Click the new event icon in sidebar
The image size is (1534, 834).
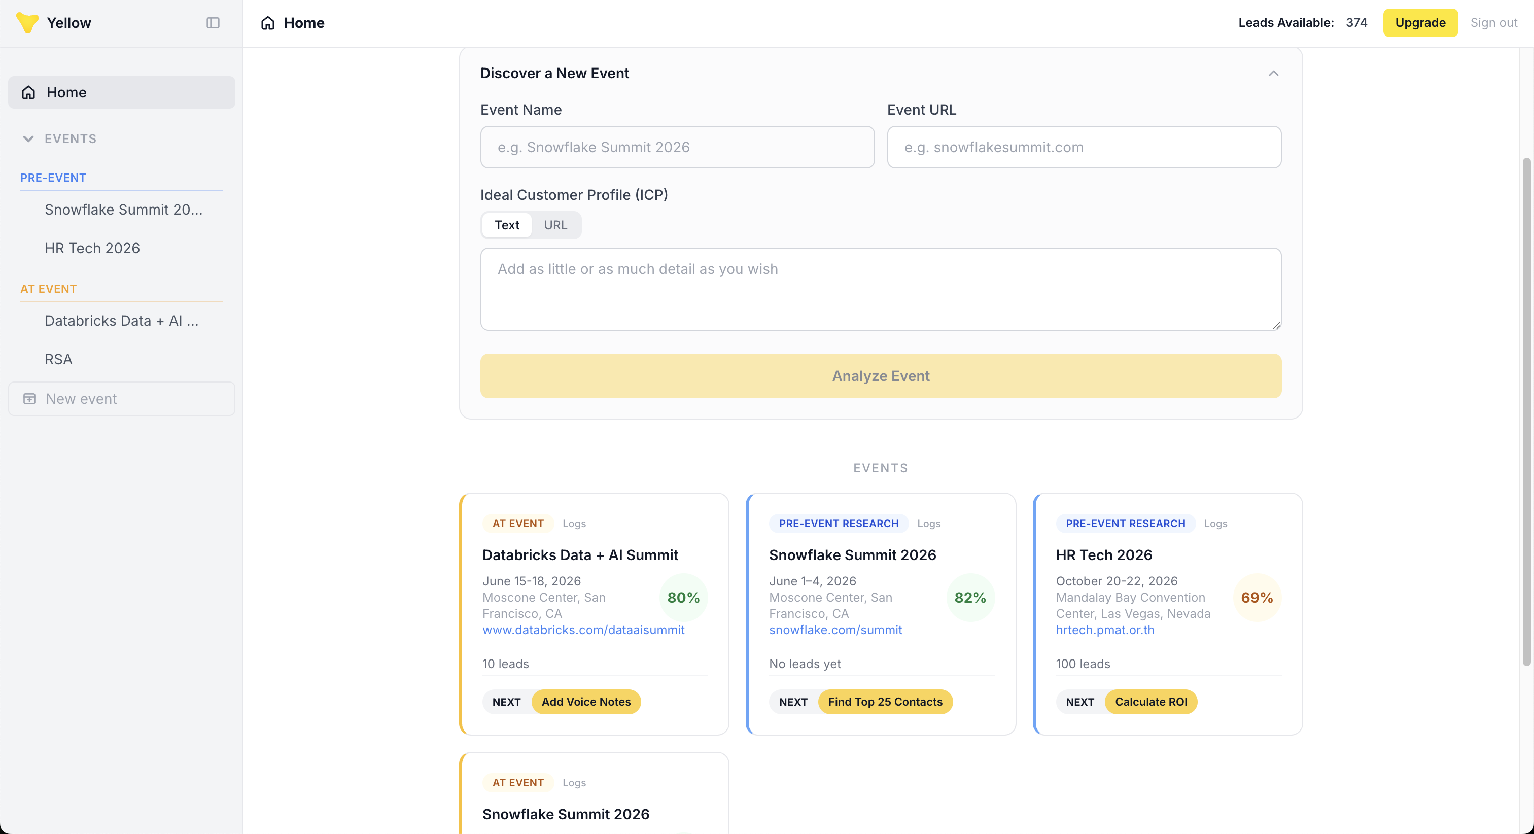(x=29, y=398)
